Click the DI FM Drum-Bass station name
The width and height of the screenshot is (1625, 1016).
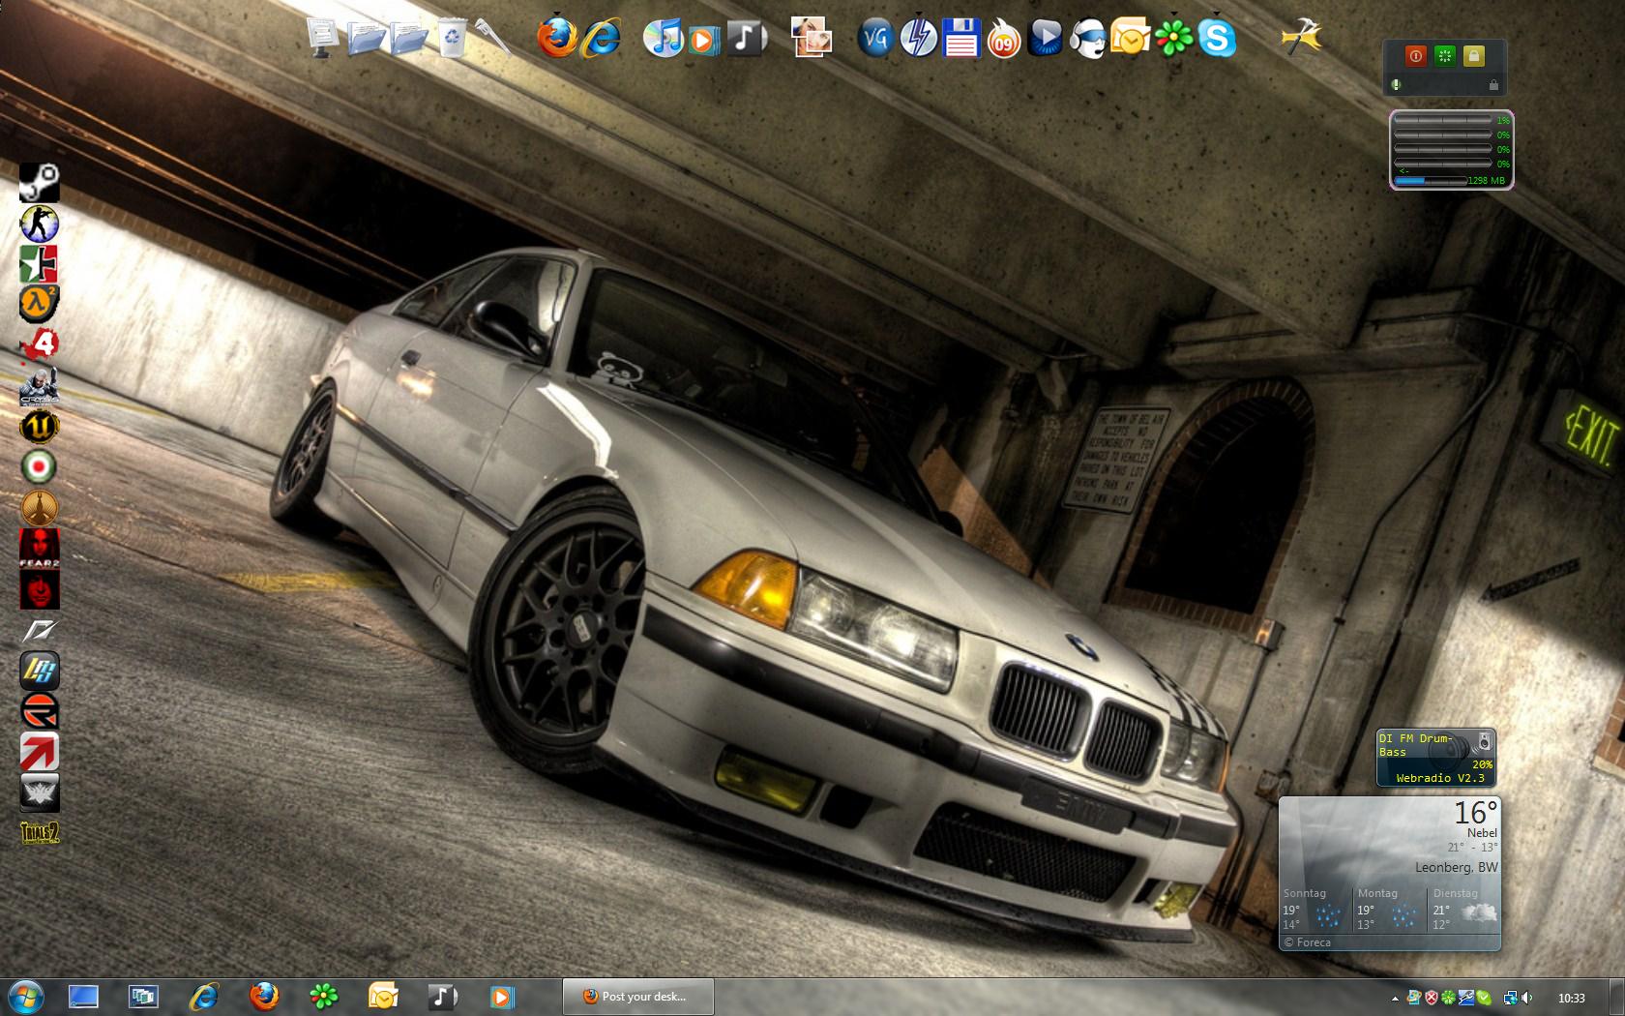1416,745
